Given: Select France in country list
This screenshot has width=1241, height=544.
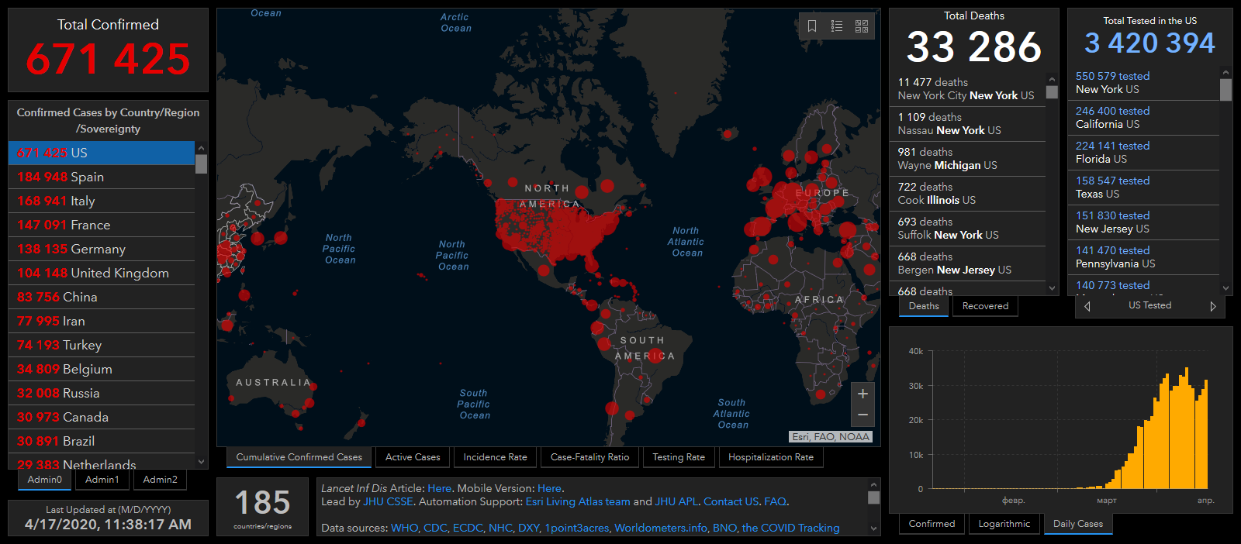Looking at the screenshot, I should click(102, 225).
